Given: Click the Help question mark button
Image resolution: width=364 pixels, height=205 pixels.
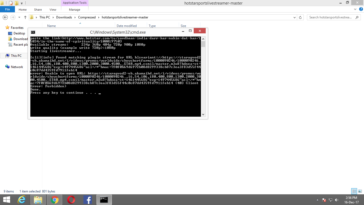Looking at the screenshot, I should [361, 9].
